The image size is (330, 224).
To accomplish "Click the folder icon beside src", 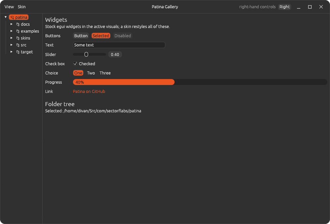I will pos(18,45).
